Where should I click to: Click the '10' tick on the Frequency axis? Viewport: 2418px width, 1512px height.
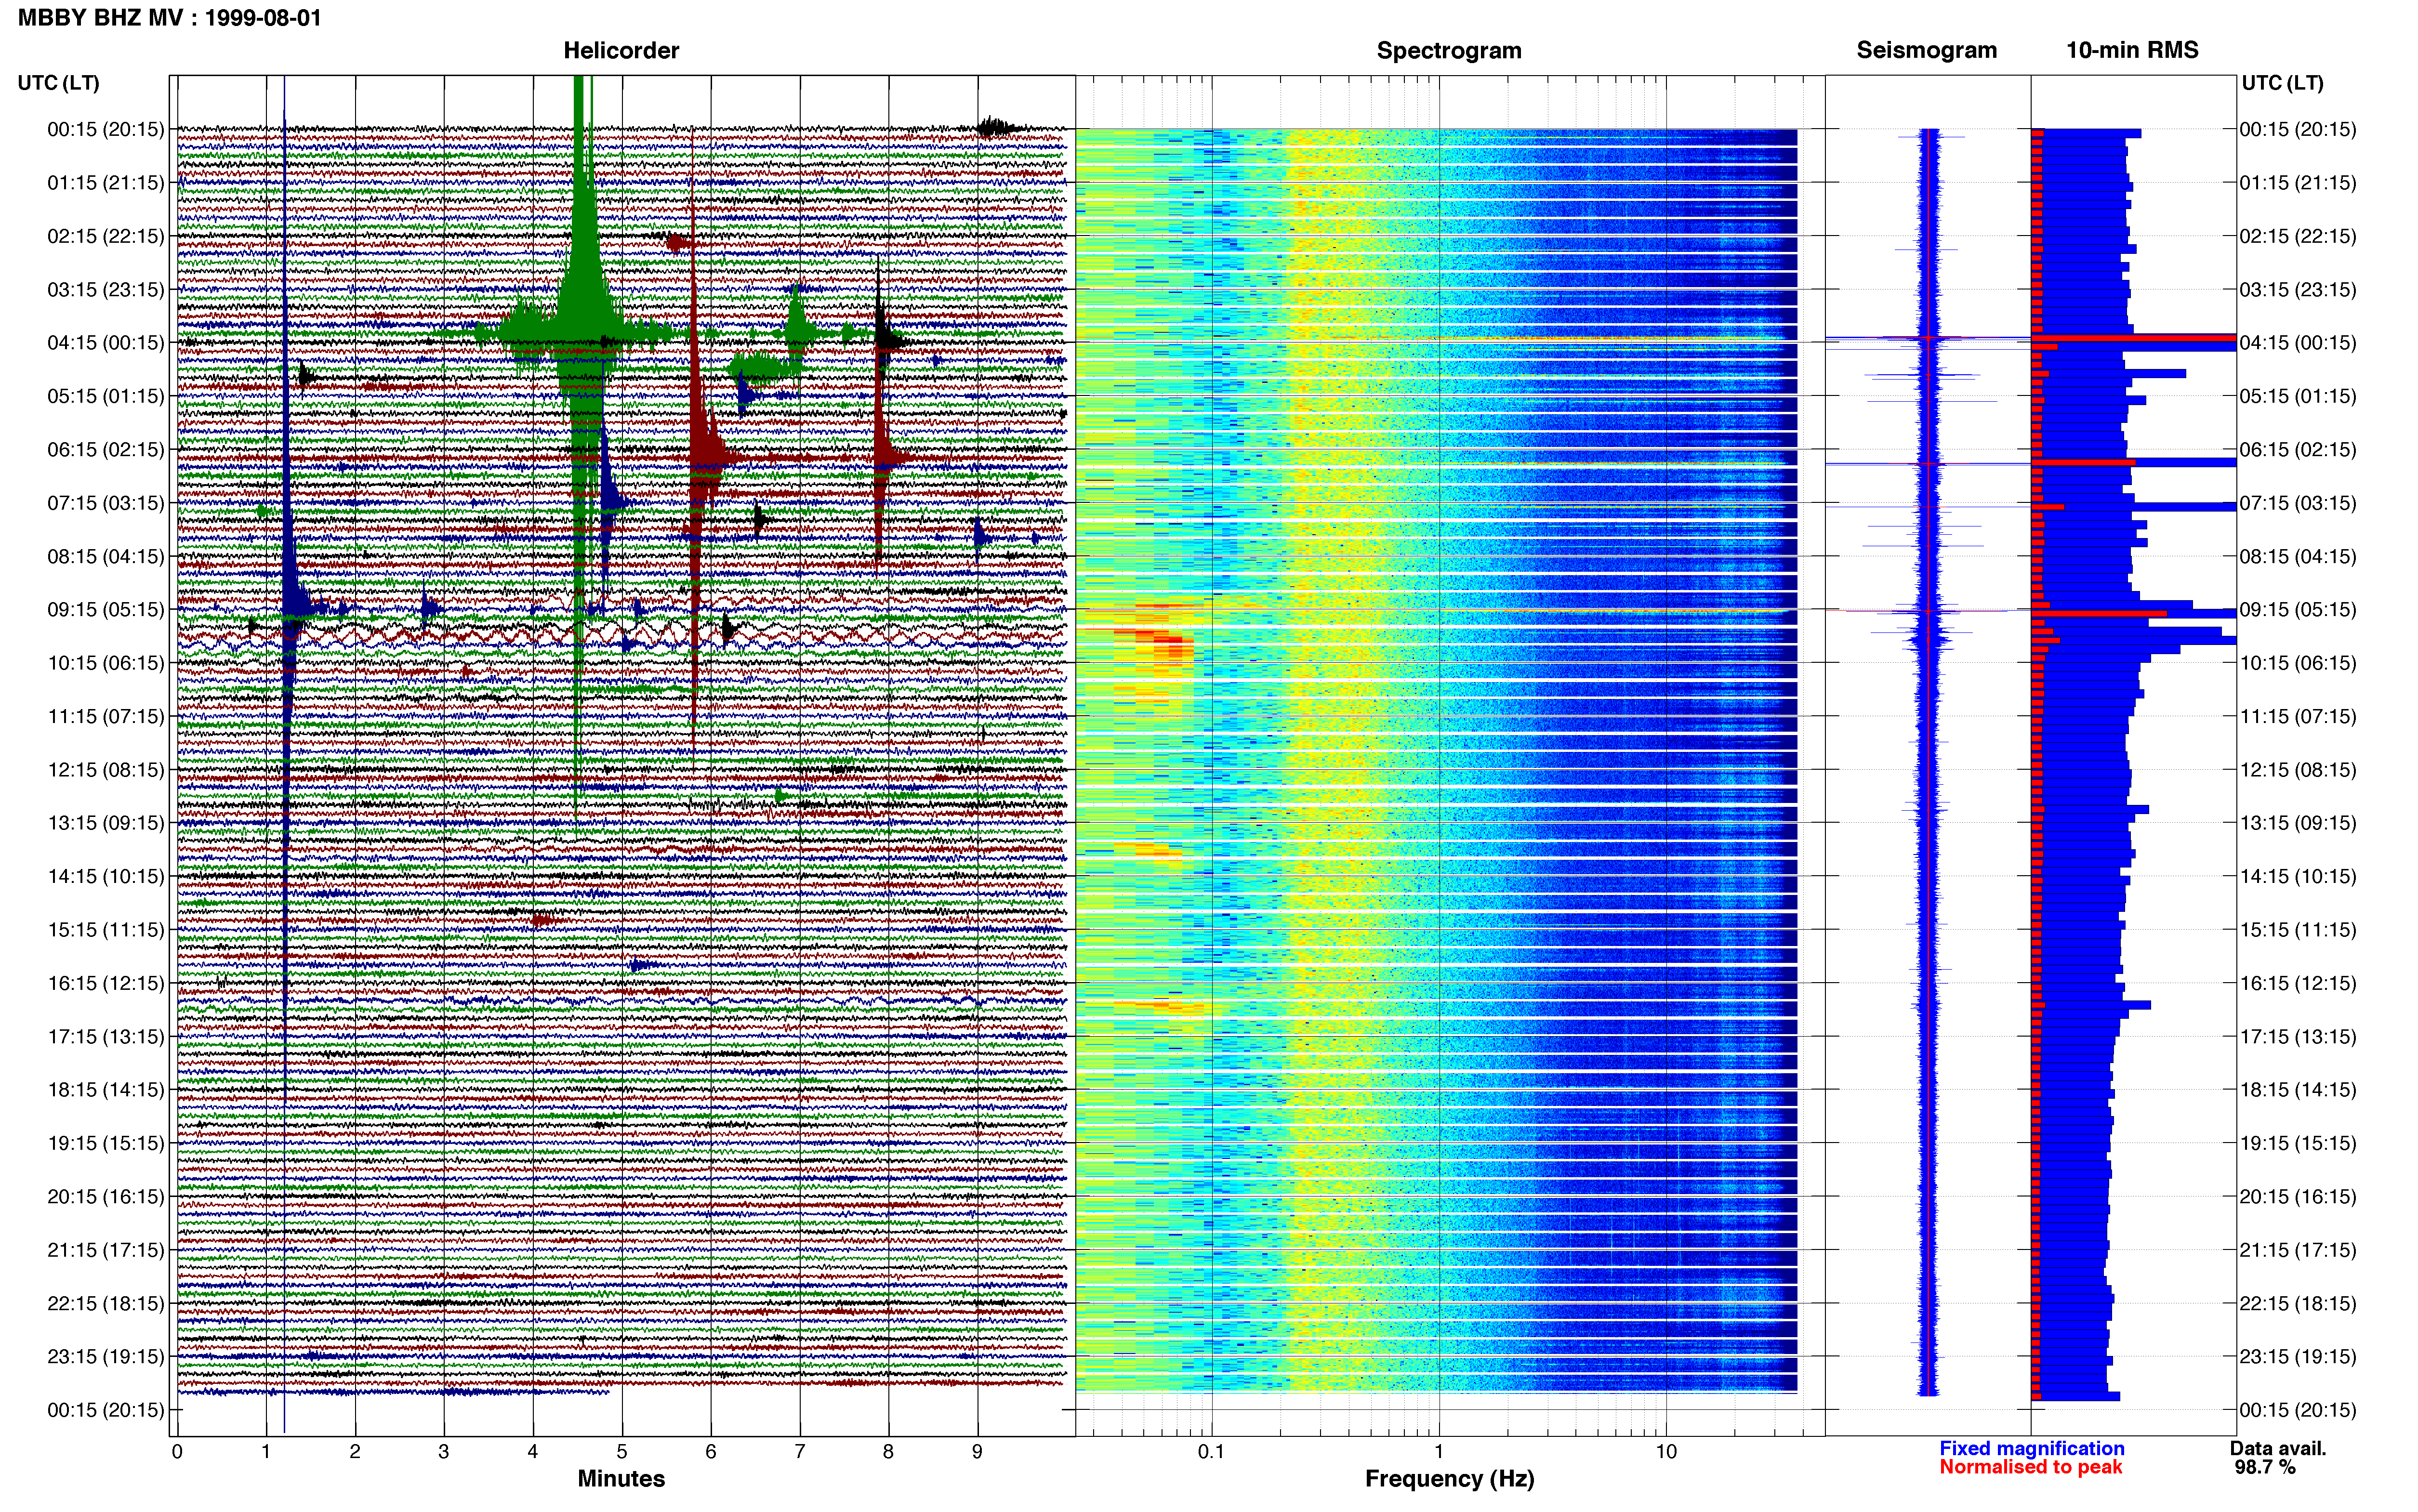tap(1666, 1452)
